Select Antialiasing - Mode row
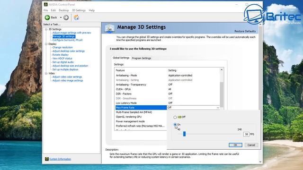 coord(167,76)
